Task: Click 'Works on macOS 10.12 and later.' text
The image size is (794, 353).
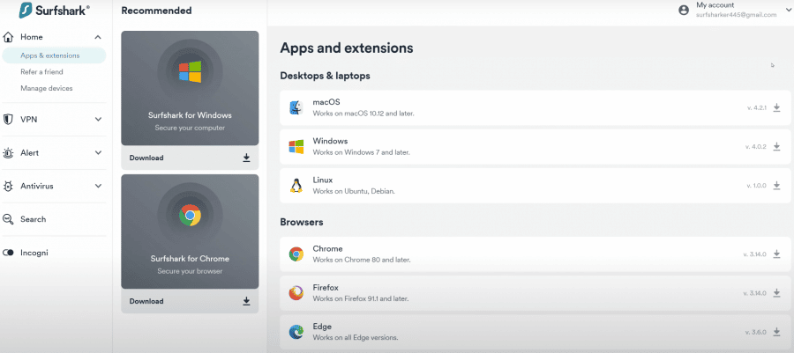Action: (x=363, y=114)
